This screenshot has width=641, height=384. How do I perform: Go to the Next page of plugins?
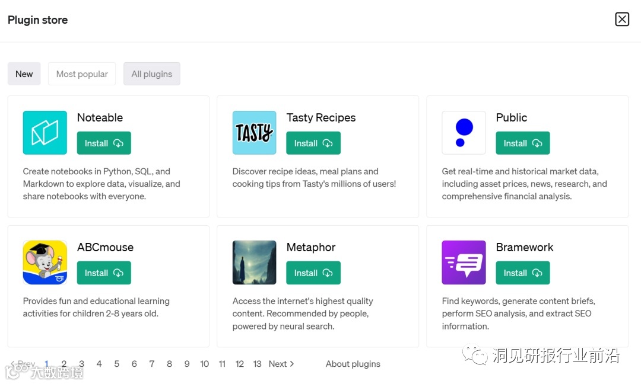[x=281, y=364]
